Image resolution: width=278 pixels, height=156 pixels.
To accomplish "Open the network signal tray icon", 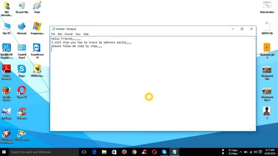I will pyautogui.click(x=251, y=152).
